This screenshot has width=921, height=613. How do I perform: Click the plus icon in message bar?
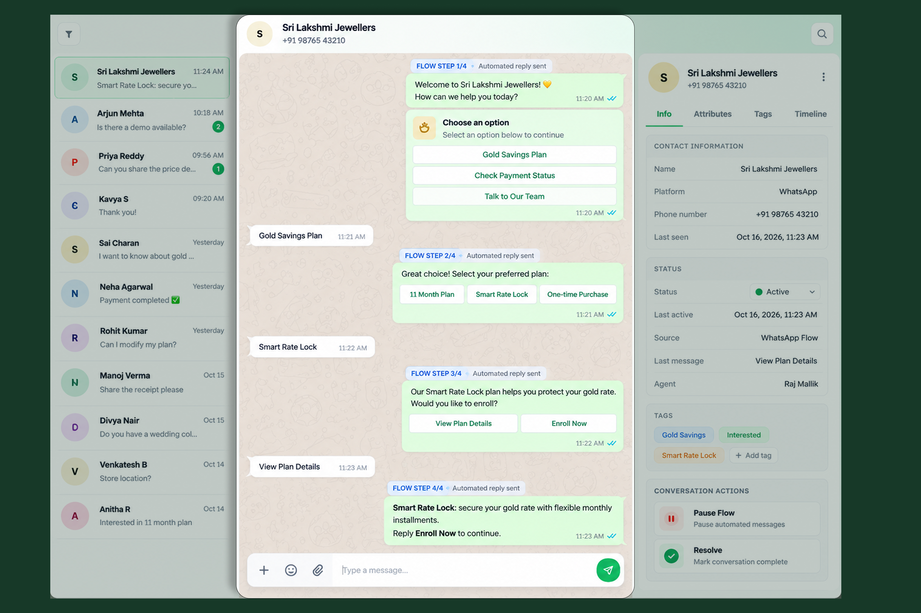pos(264,570)
